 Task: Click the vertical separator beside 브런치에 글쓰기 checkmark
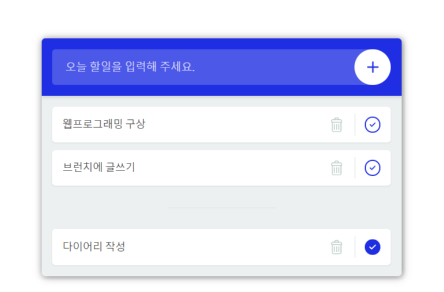point(355,168)
